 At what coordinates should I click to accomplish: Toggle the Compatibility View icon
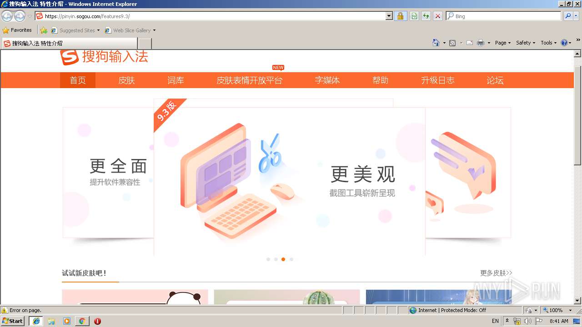tap(414, 16)
